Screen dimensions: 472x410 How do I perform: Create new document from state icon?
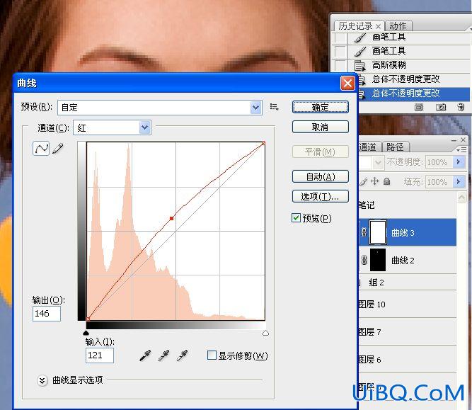(418, 107)
